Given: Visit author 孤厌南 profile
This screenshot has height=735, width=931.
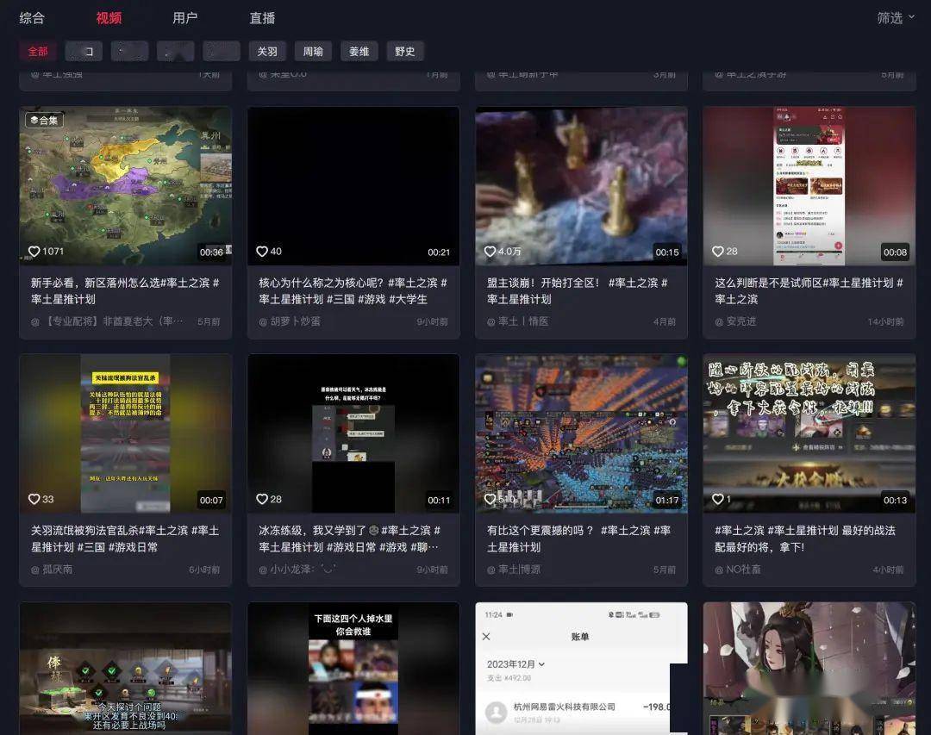Looking at the screenshot, I should click(52, 570).
